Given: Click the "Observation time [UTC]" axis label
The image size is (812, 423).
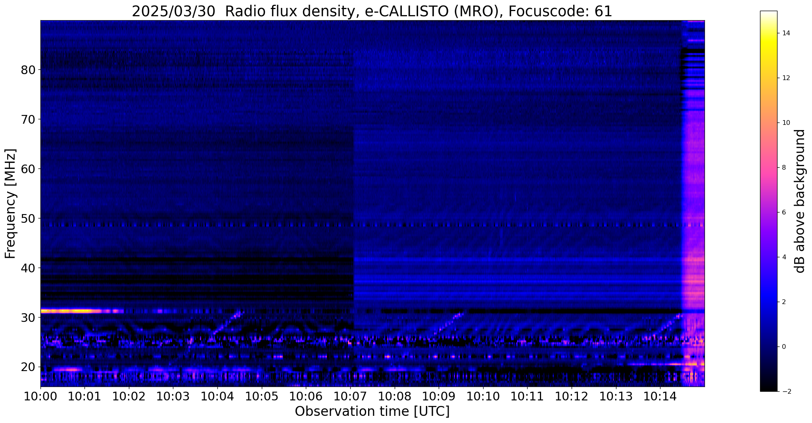Looking at the screenshot, I should point(372,411).
